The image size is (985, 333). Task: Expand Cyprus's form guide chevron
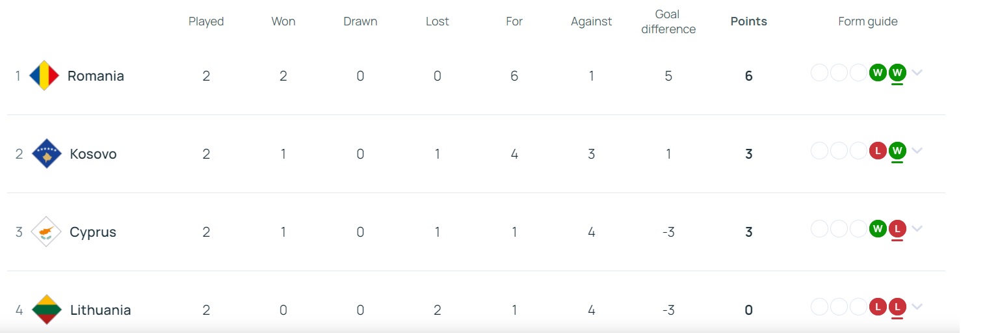pos(917,228)
